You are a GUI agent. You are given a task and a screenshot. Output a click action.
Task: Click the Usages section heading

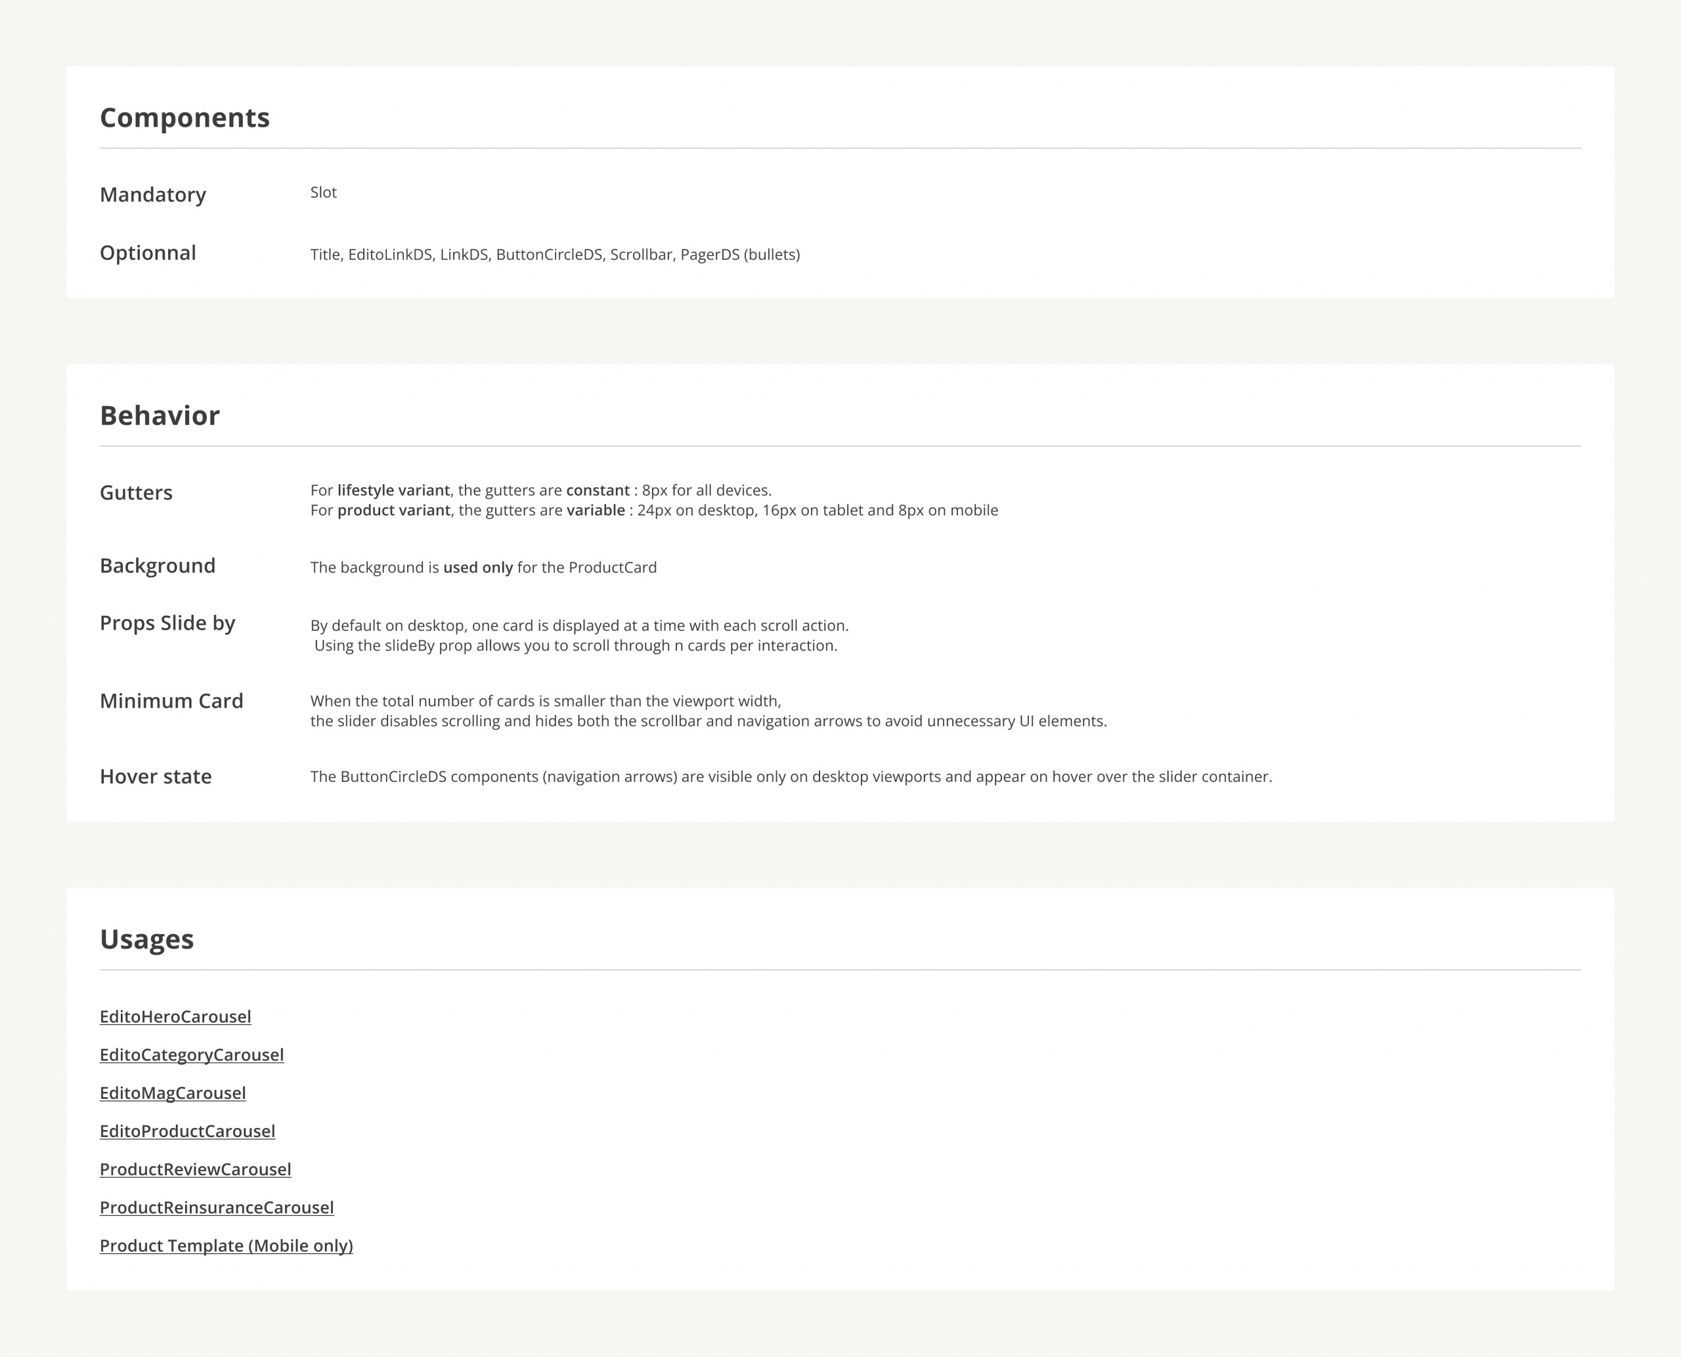click(x=146, y=939)
